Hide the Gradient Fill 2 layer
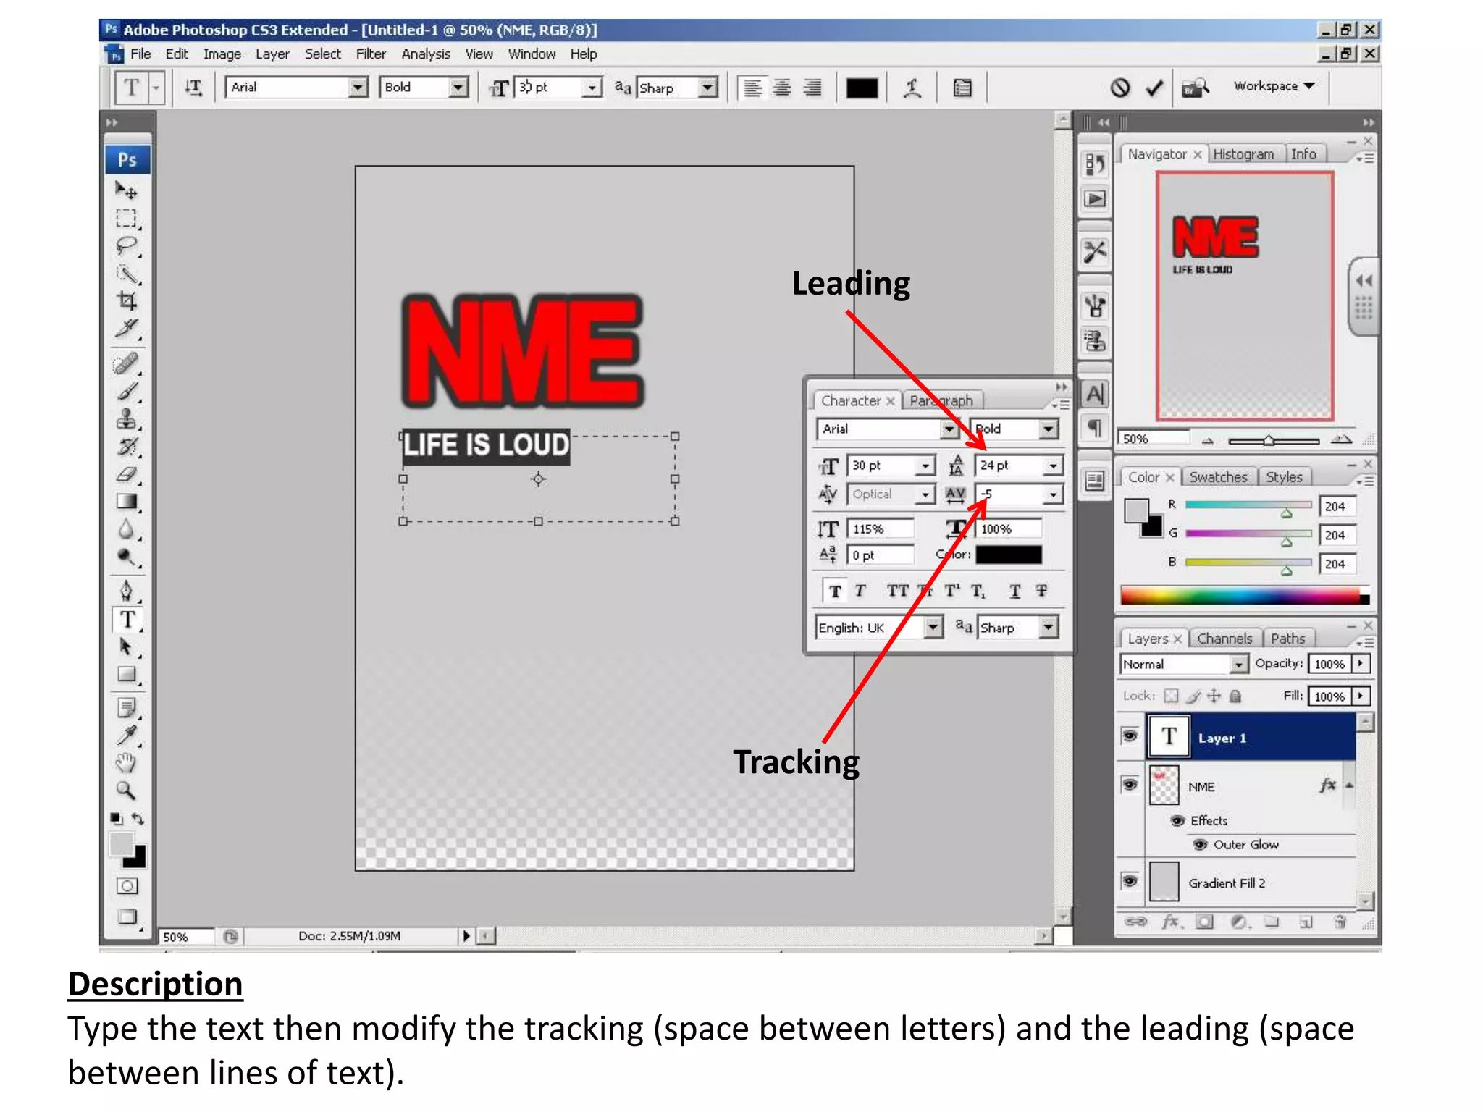The width and height of the screenshot is (1483, 1112). [x=1130, y=881]
